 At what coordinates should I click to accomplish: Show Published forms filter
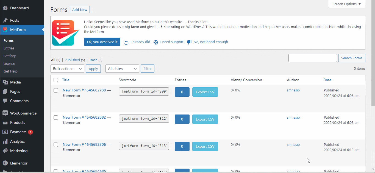74,60
